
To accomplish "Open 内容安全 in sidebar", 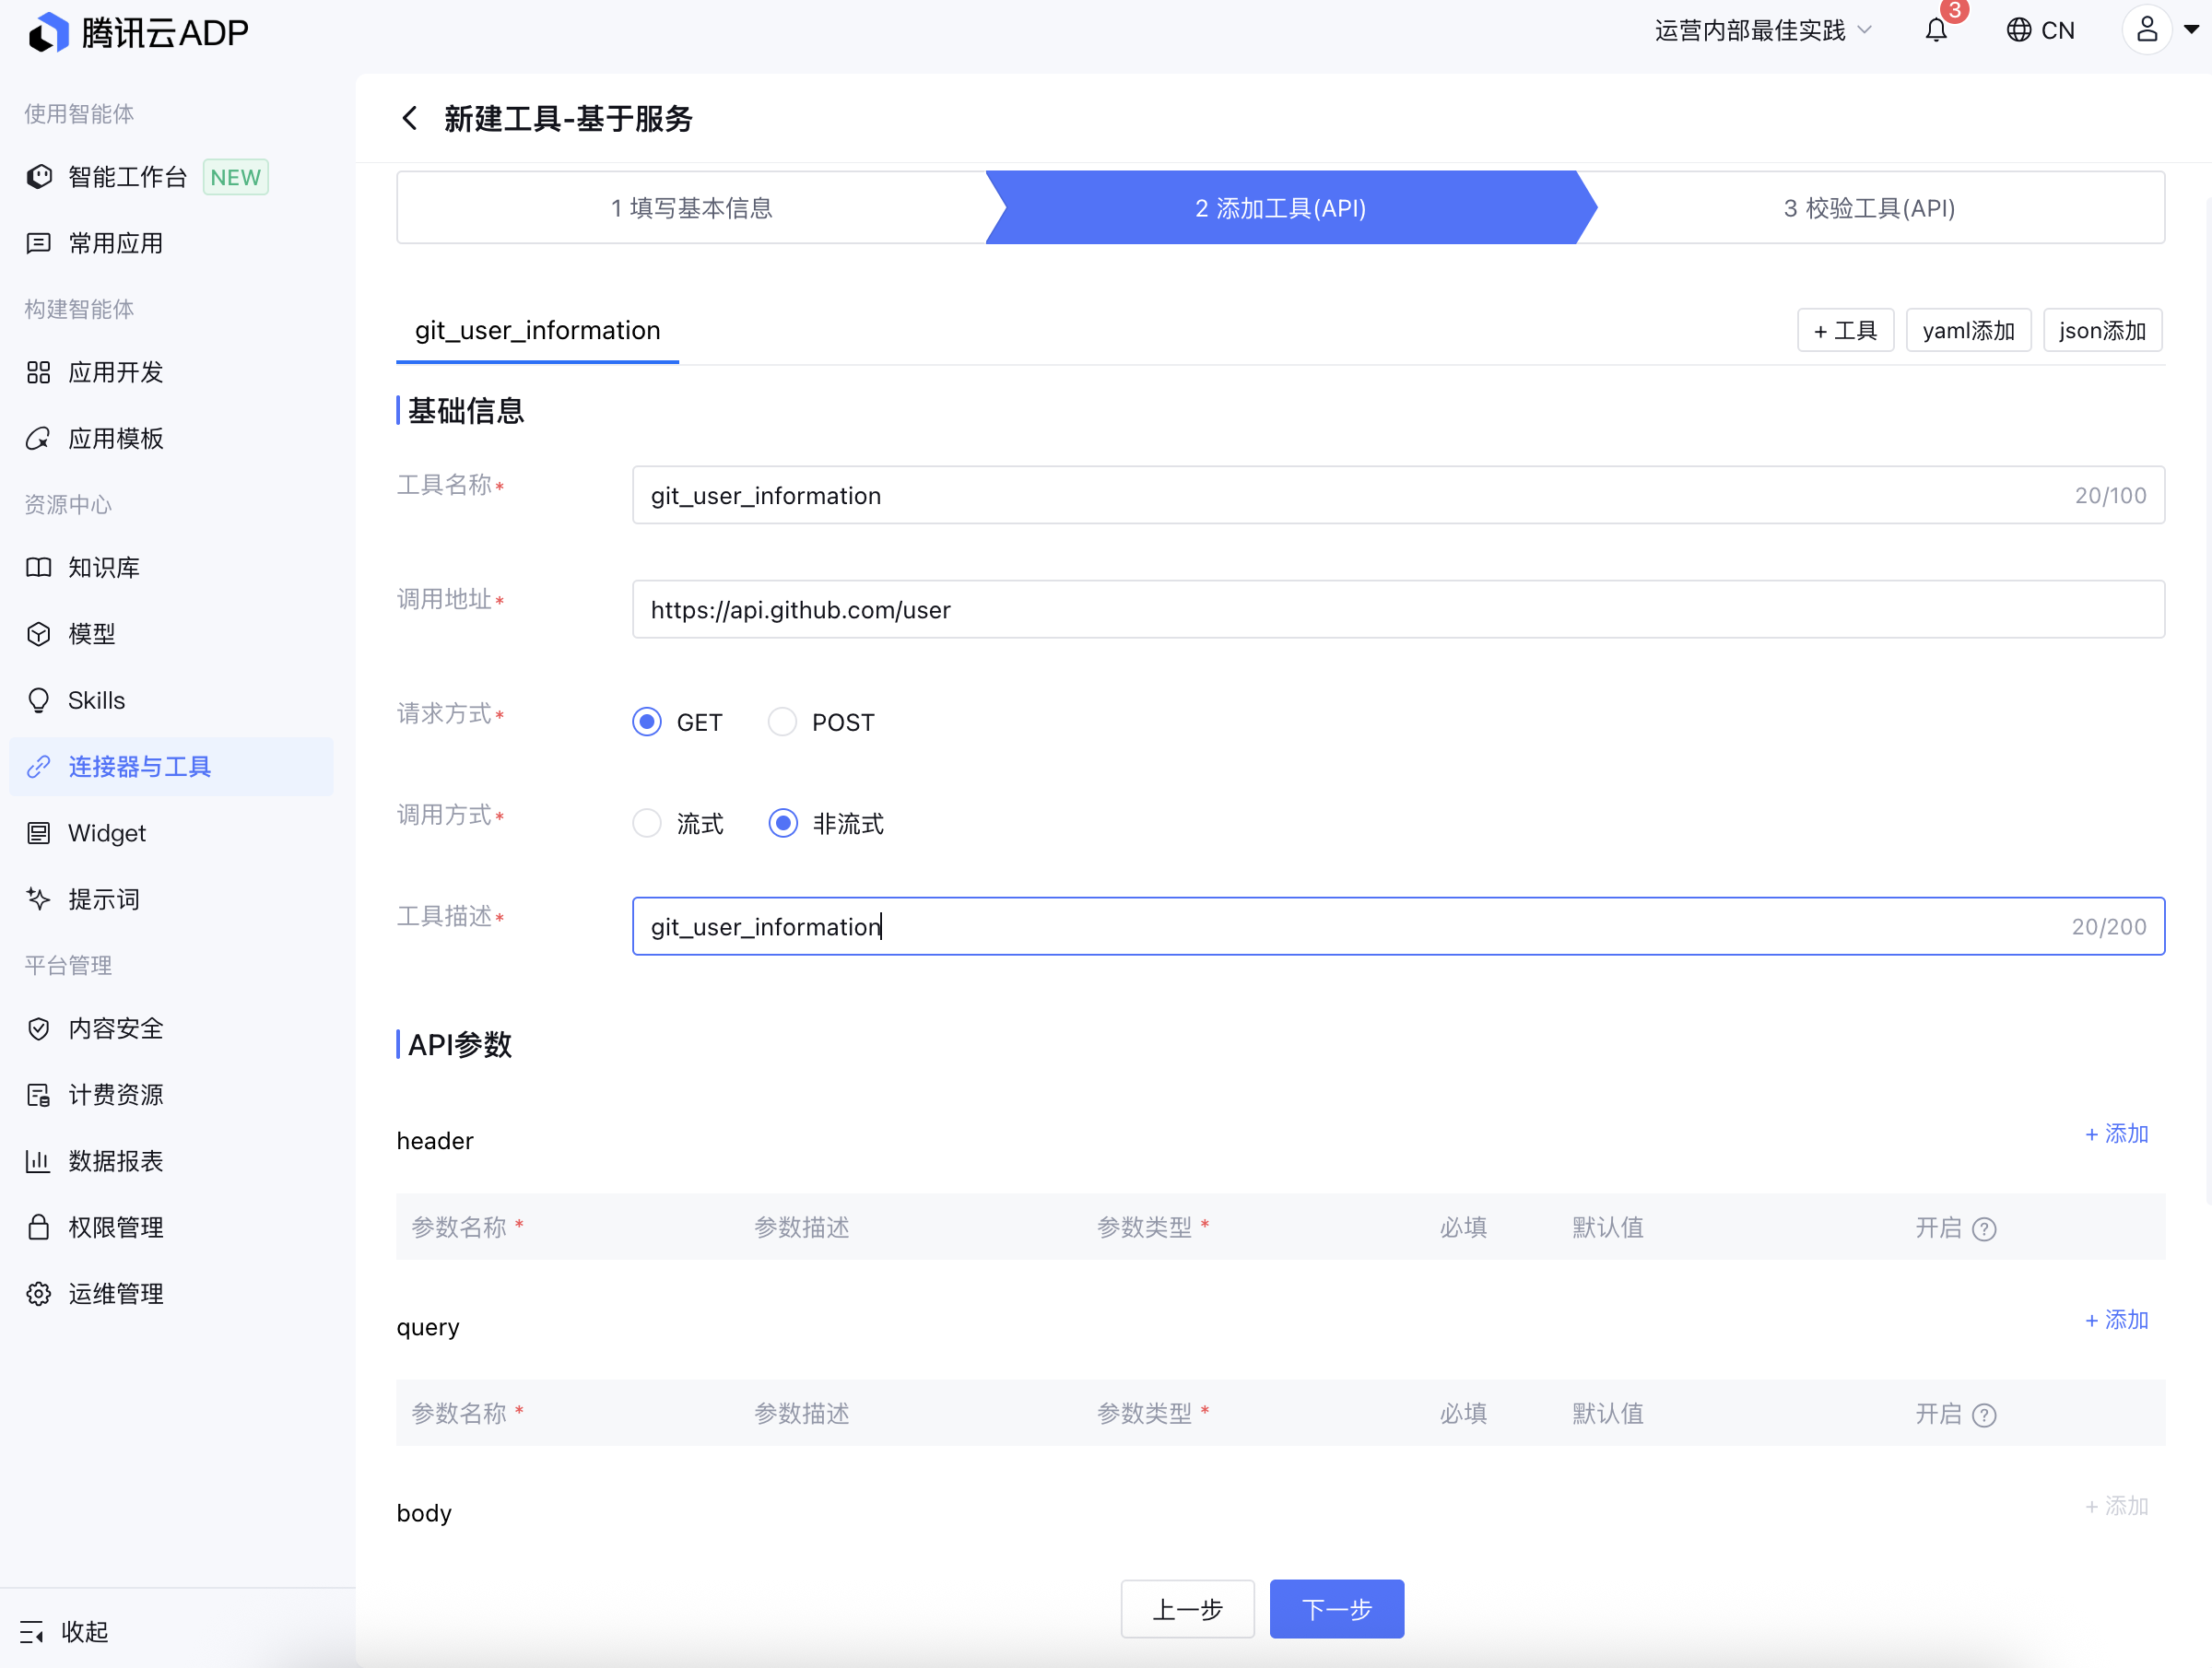I will coord(116,1028).
